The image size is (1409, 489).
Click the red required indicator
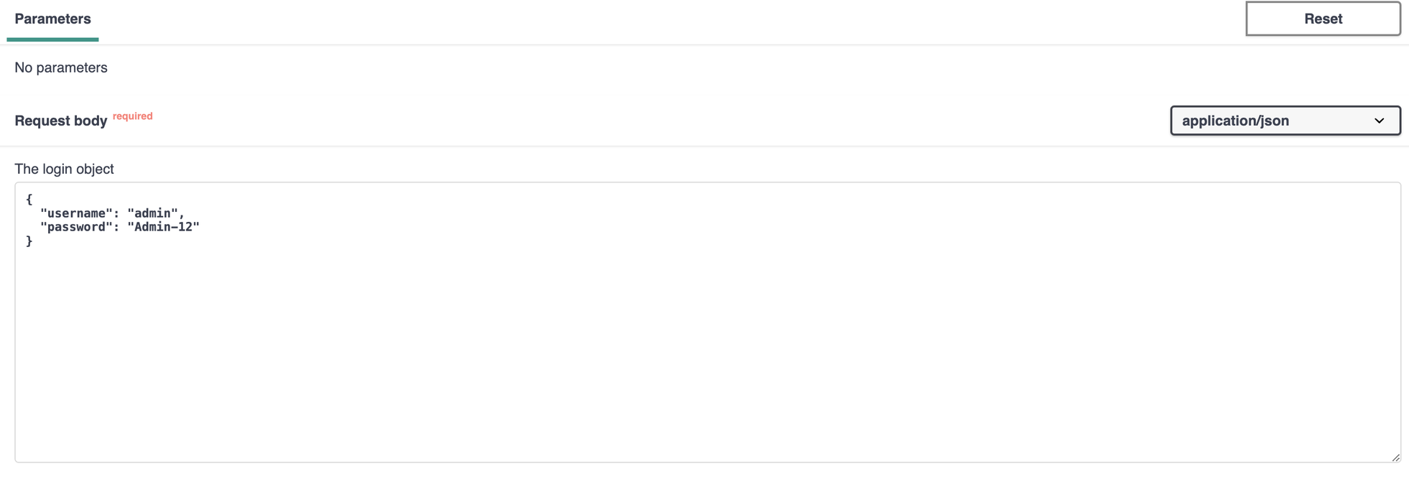tap(132, 116)
